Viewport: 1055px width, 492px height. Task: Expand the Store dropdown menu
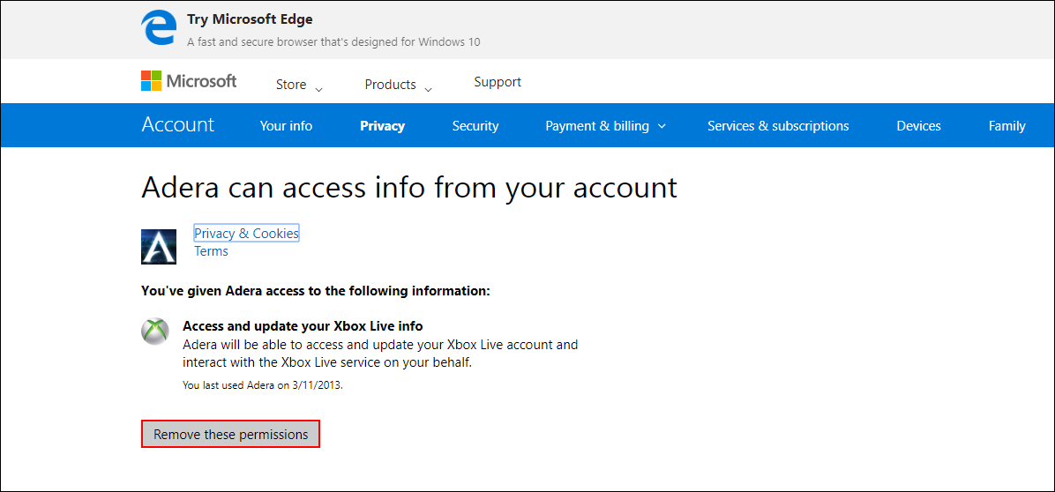[x=299, y=85]
